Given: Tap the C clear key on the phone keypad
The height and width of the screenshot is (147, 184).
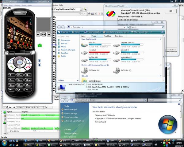Looking at the screenshot, I should tap(20, 70).
